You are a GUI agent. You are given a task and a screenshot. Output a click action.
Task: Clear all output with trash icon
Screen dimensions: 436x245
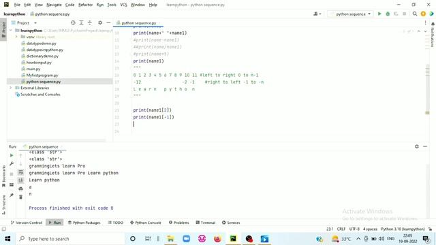point(20,197)
